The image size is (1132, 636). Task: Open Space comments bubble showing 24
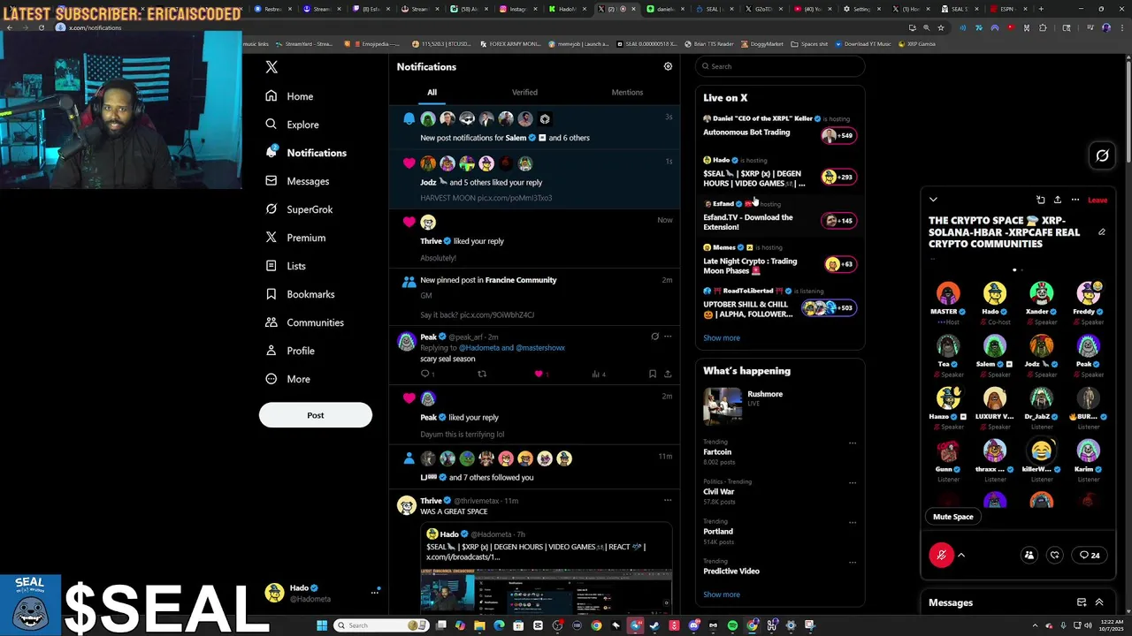1090,555
